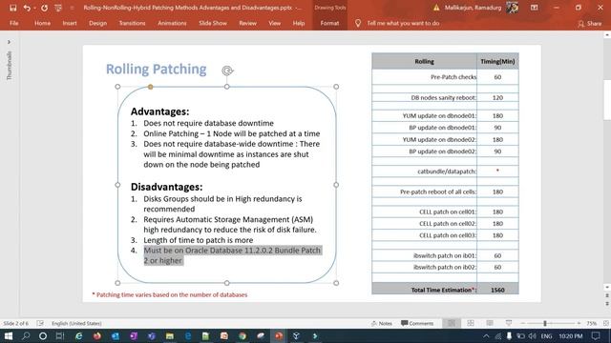Click the vertical scrollbar up arrow
This screenshot has height=343, width=611.
click(607, 35)
